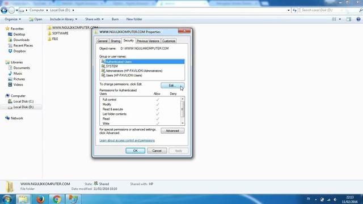Toggle the preview pane icon
Screen dimensions: 363x204
tap(349, 19)
